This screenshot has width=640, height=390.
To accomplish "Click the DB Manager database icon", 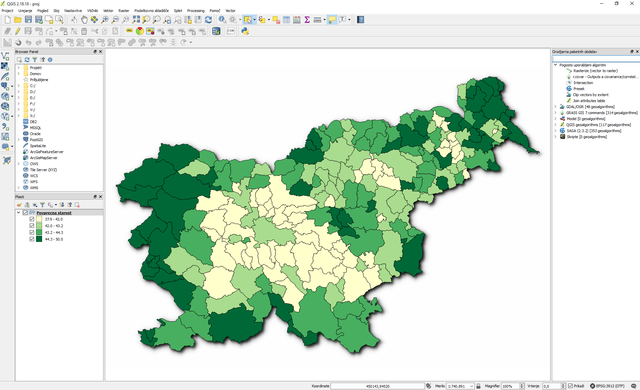I will click(x=216, y=31).
